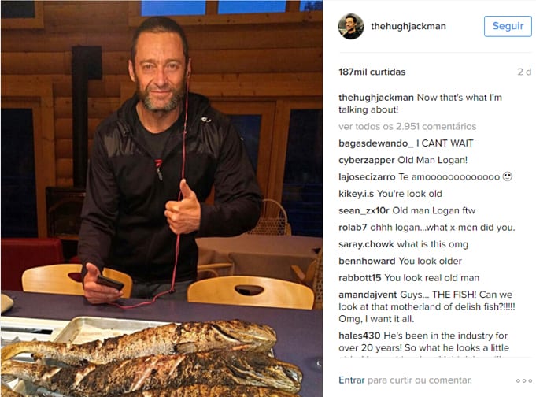This screenshot has width=536, height=397.
Task: Open the round profile avatar picture
Action: tap(351, 26)
